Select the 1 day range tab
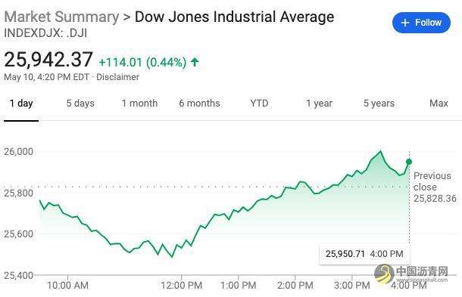Viewport: 462px width, 297px height. point(21,104)
